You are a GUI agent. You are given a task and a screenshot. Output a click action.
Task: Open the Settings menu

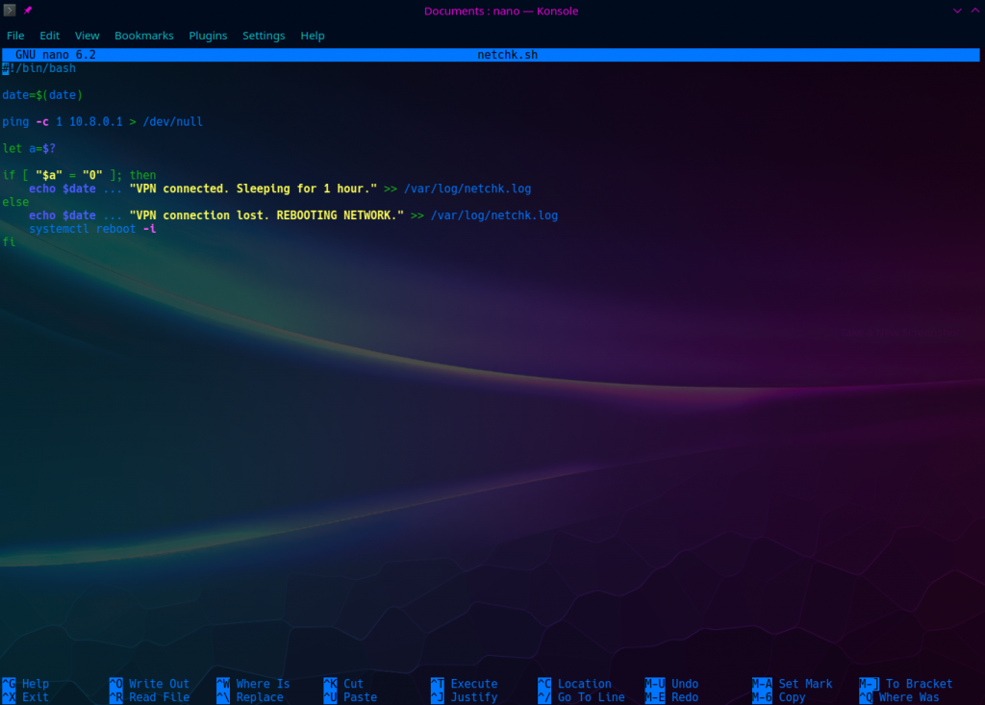[264, 36]
